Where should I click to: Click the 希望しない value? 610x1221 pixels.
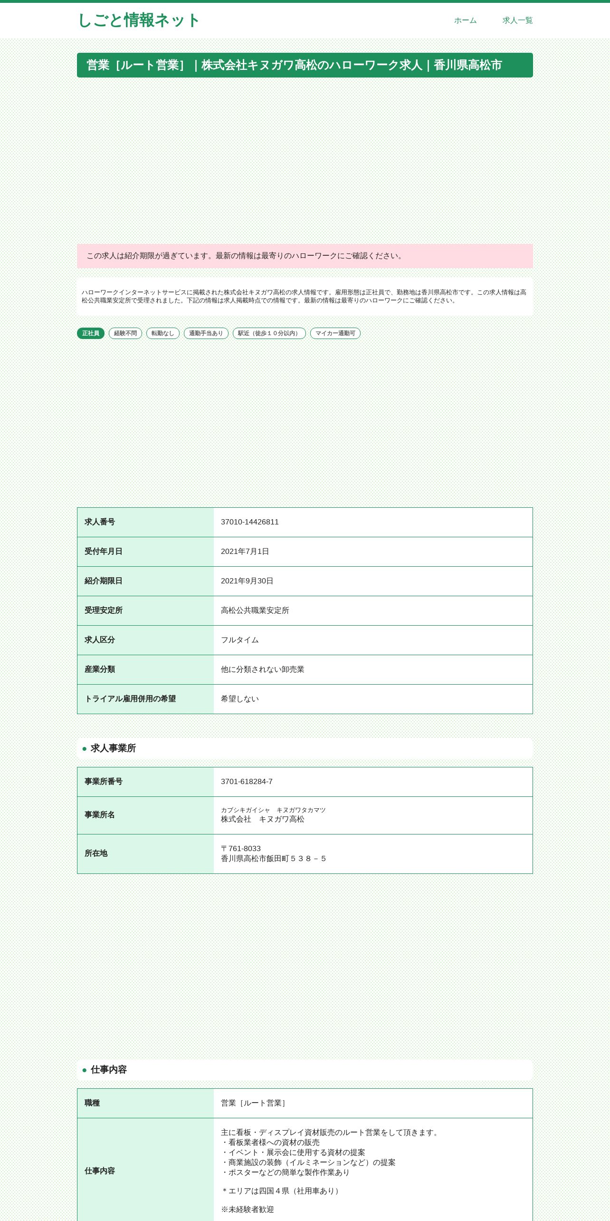[240, 699]
